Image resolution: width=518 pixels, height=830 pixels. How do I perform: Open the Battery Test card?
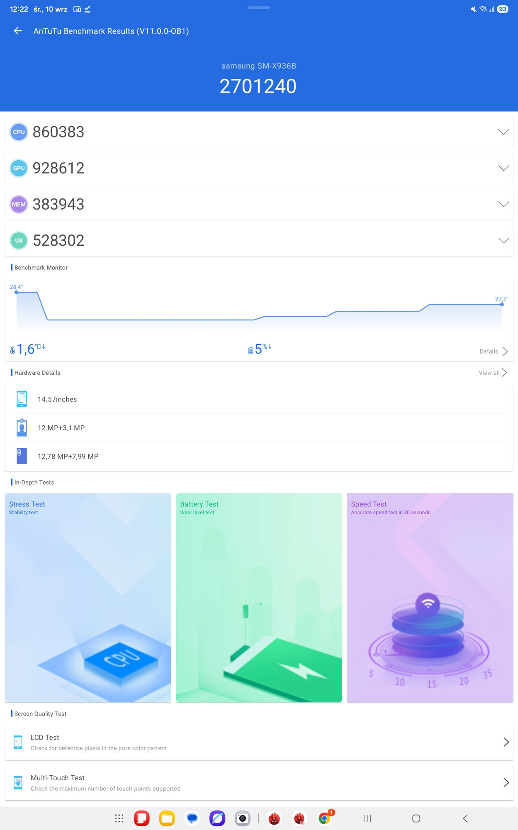(259, 598)
